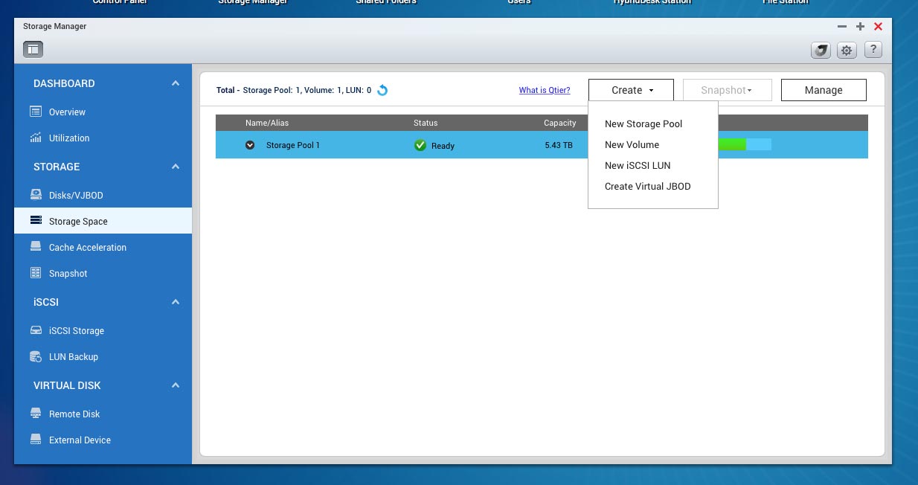Select New Volume menu entry
The image size is (918, 485).
[632, 145]
